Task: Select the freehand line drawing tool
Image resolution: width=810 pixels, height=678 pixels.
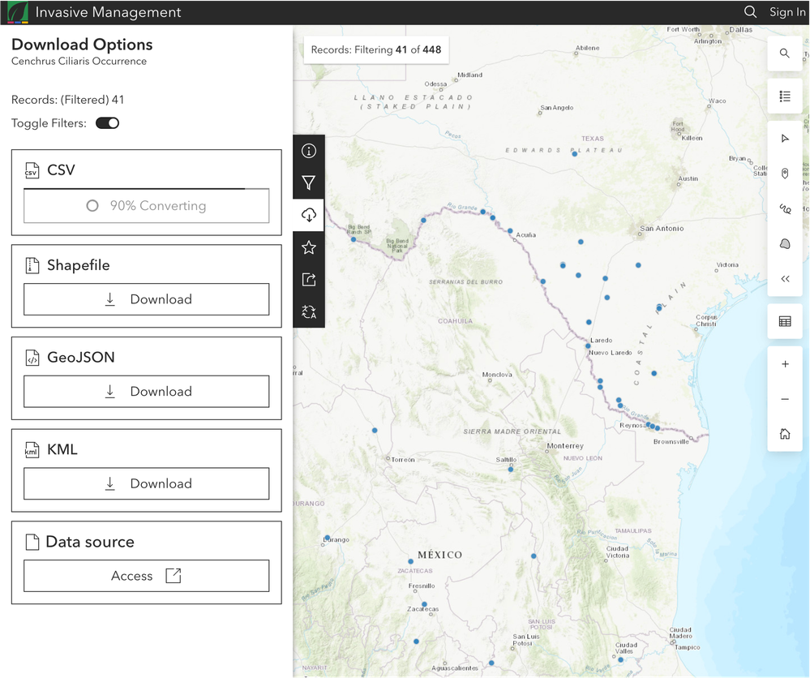Action: click(x=784, y=208)
